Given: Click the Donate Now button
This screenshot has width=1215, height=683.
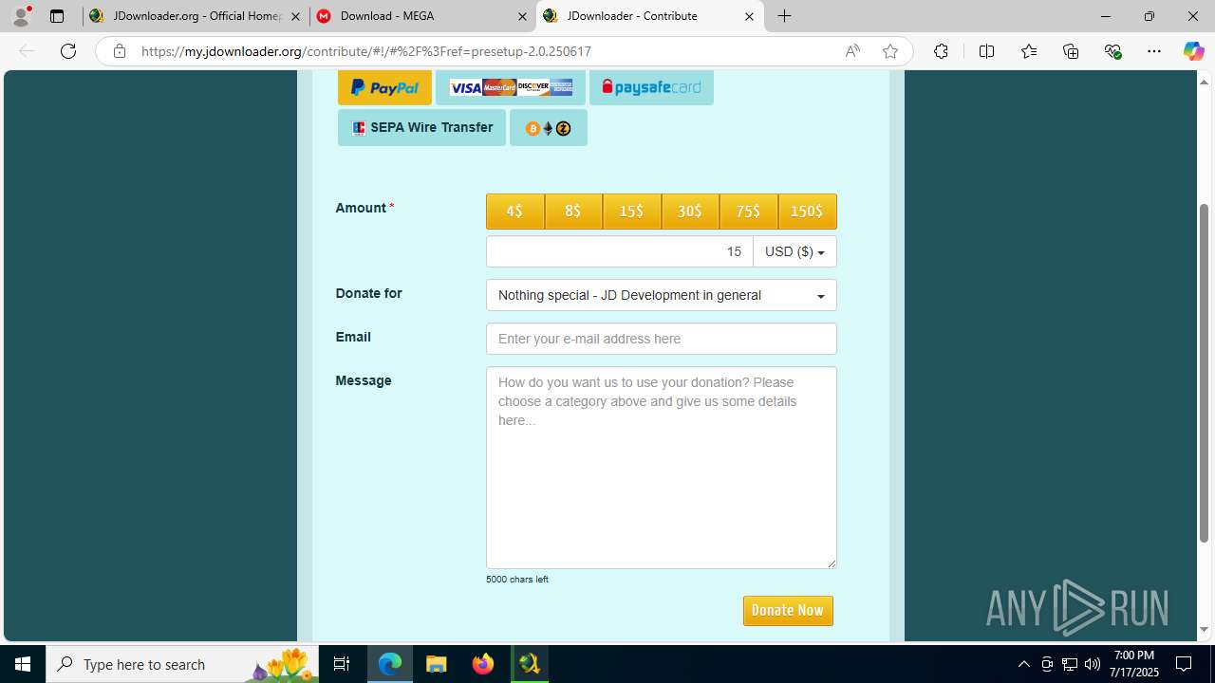Looking at the screenshot, I should [788, 611].
